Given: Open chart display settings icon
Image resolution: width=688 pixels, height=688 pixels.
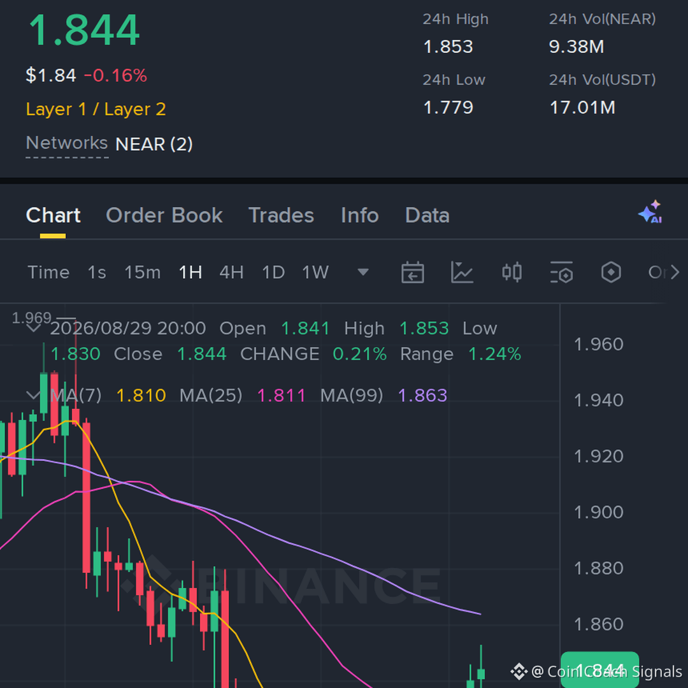Looking at the screenshot, I should click(x=562, y=273).
